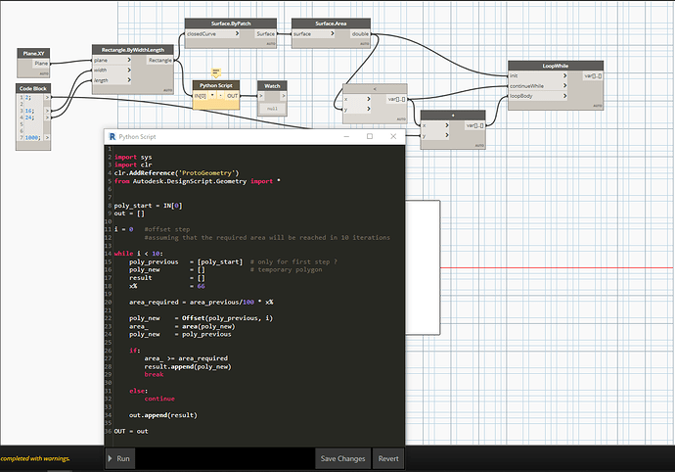Click the Revit icon in Python Script title bar
Viewport: 675px width, 472px height.
(x=113, y=137)
